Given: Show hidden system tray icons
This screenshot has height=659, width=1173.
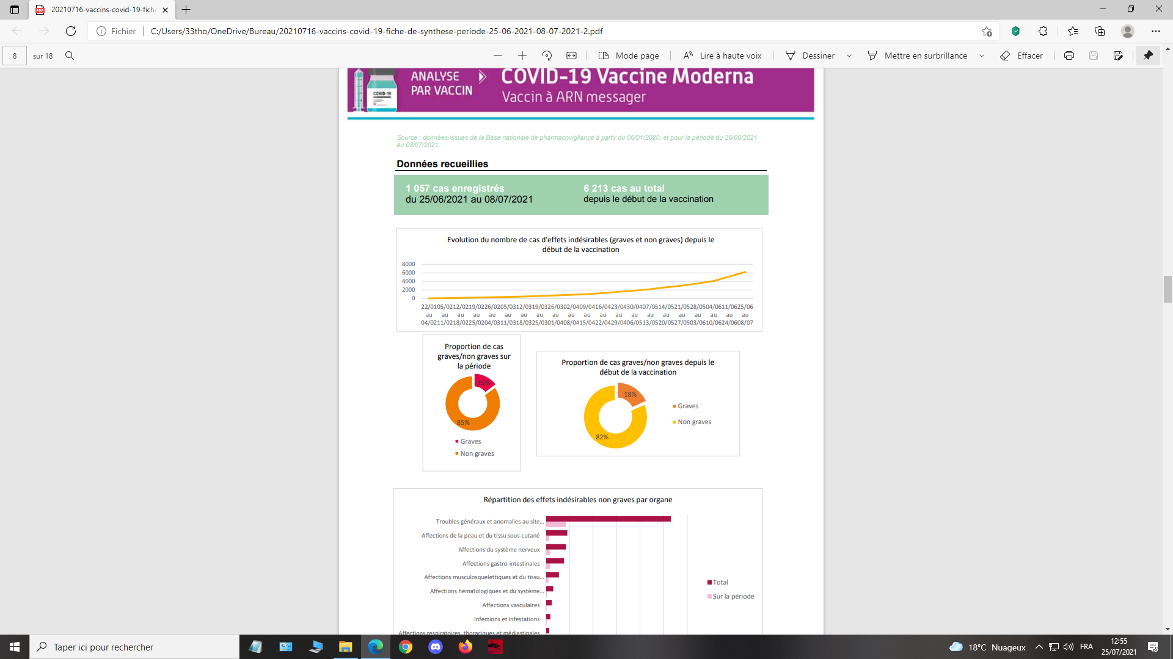Looking at the screenshot, I should pyautogui.click(x=1039, y=647).
